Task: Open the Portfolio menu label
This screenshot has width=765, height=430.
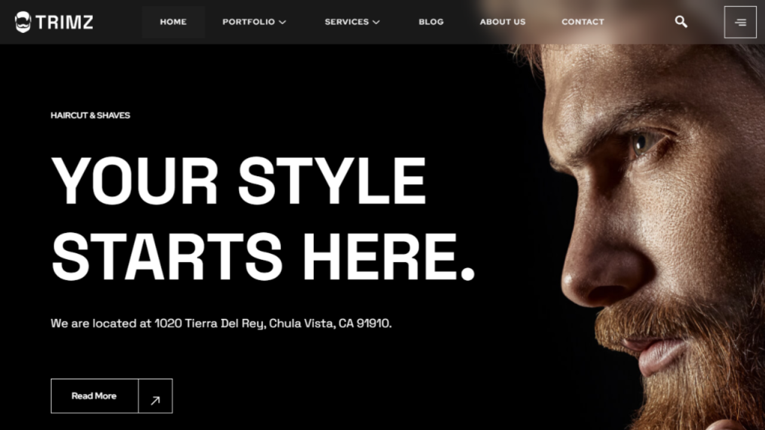Action: [x=249, y=22]
